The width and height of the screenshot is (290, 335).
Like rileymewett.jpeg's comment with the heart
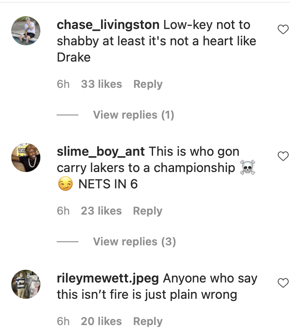click(x=282, y=283)
